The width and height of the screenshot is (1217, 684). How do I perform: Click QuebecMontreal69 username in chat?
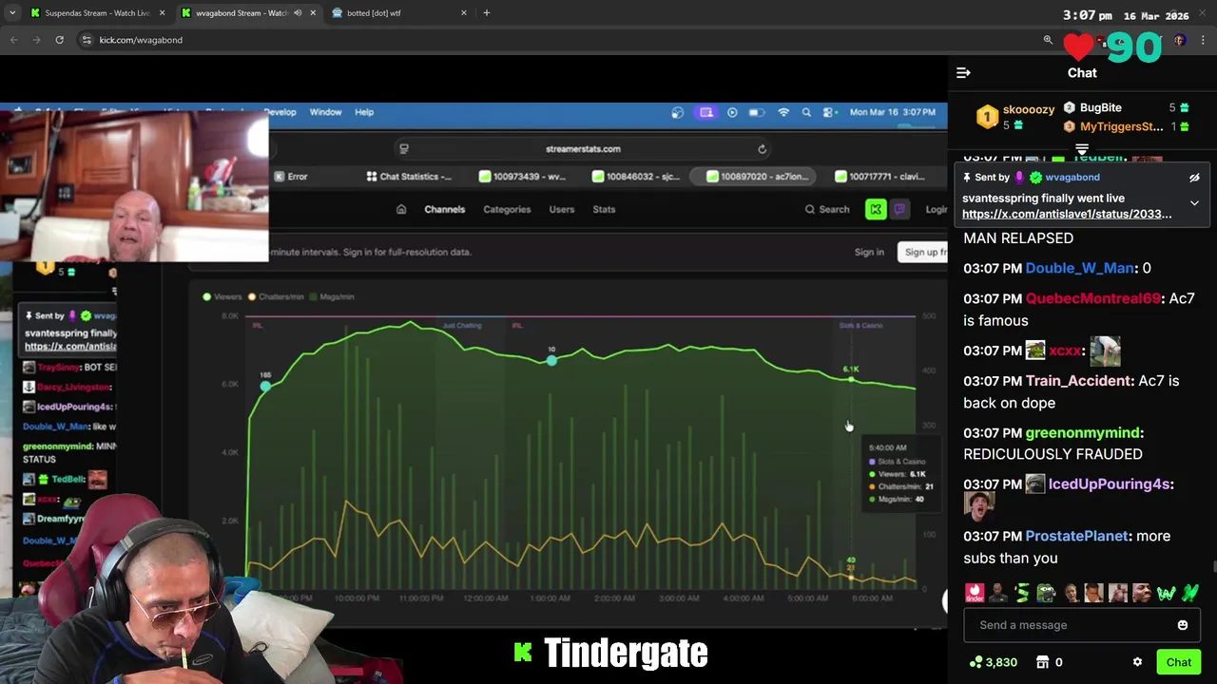pyautogui.click(x=1093, y=298)
